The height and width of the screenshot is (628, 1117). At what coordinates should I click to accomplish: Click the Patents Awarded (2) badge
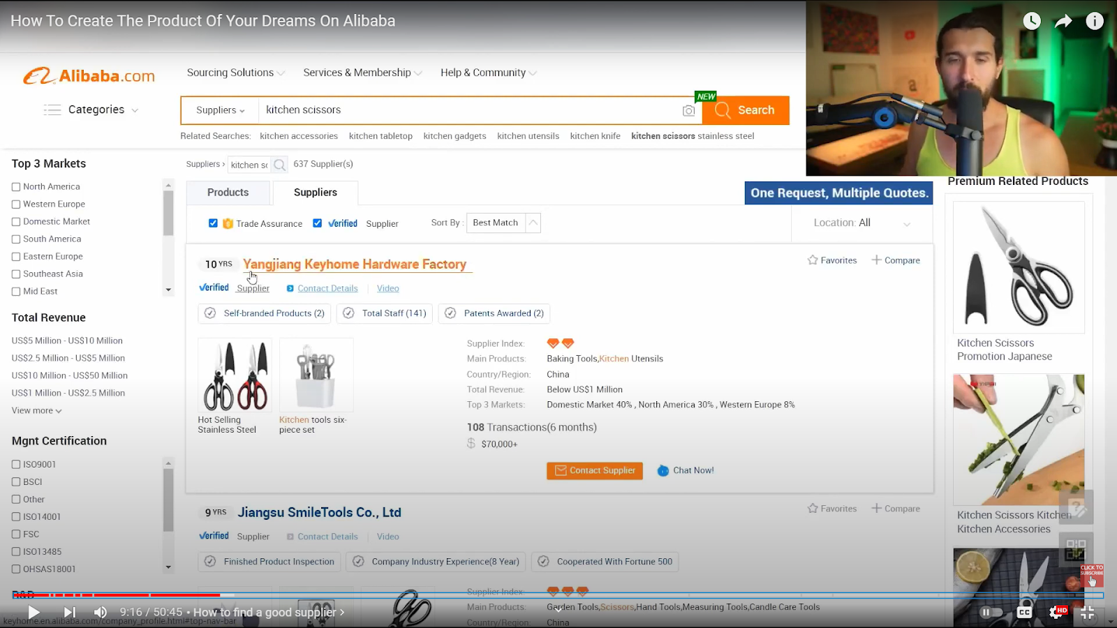pyautogui.click(x=494, y=313)
